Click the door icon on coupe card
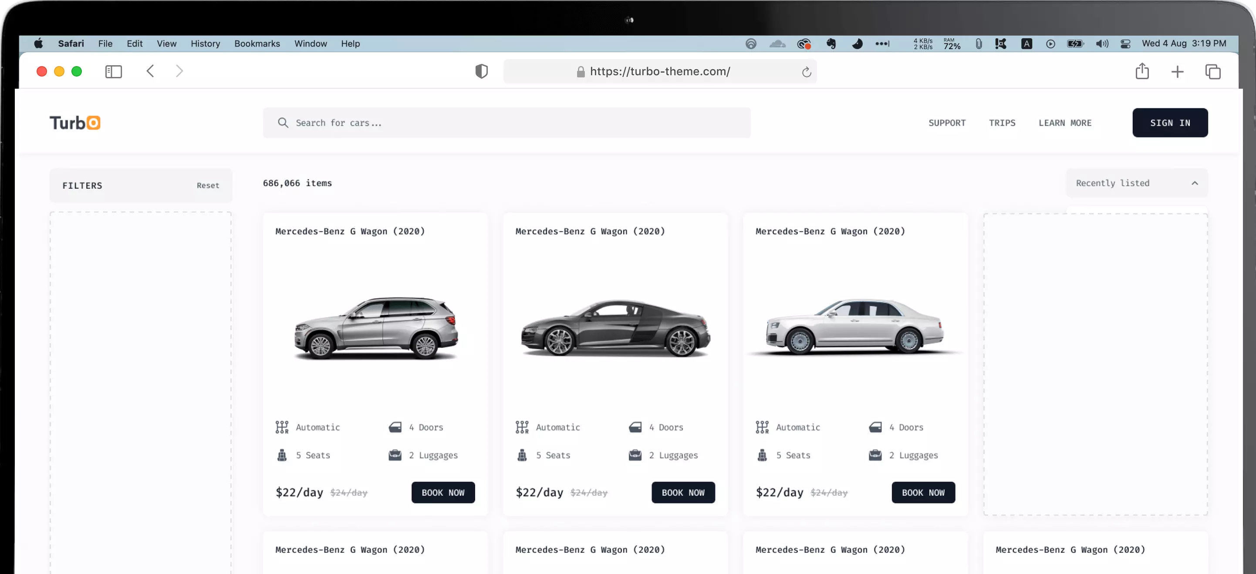This screenshot has height=574, width=1256. tap(635, 427)
